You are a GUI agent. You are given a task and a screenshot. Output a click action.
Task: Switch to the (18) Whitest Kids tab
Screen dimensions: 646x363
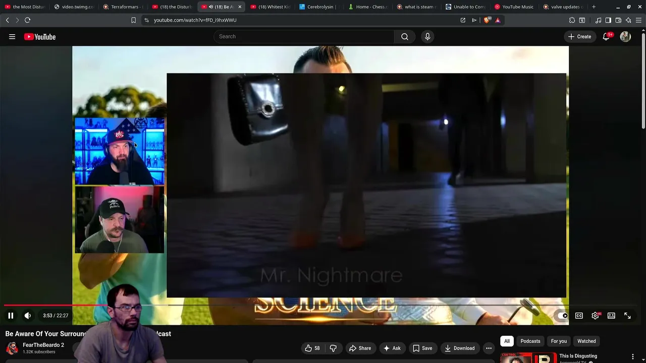click(271, 7)
